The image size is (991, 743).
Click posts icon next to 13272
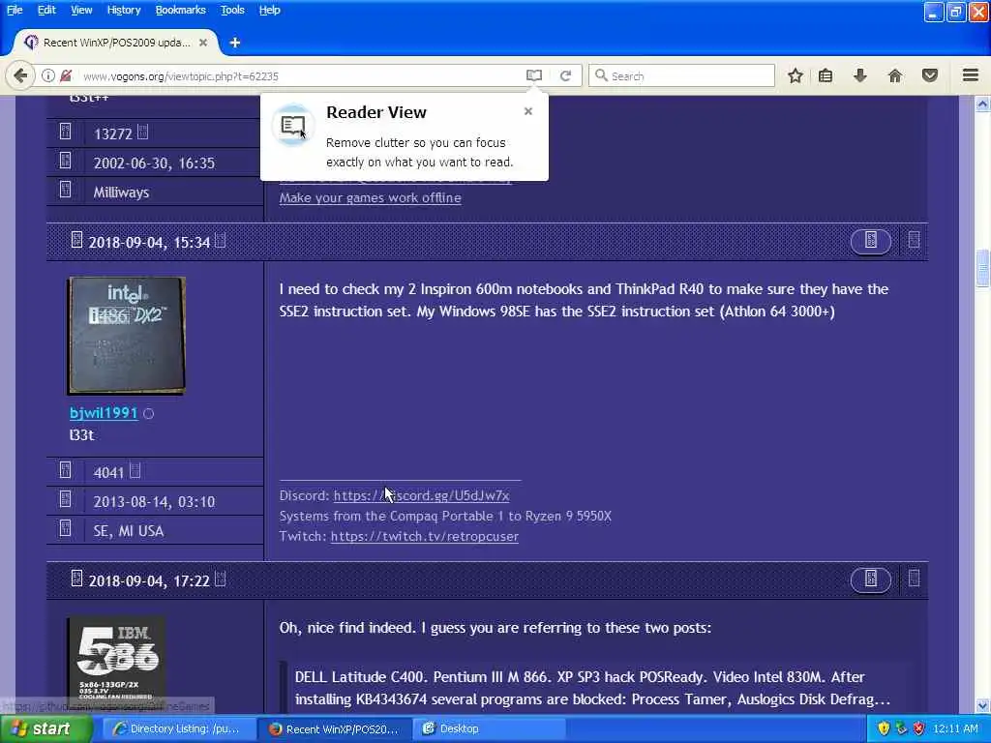tap(65, 132)
